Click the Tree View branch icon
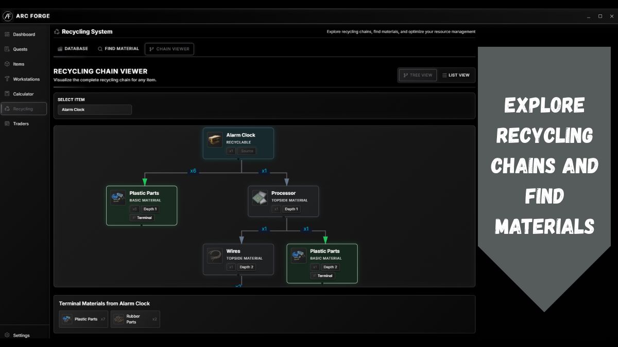 405,75
